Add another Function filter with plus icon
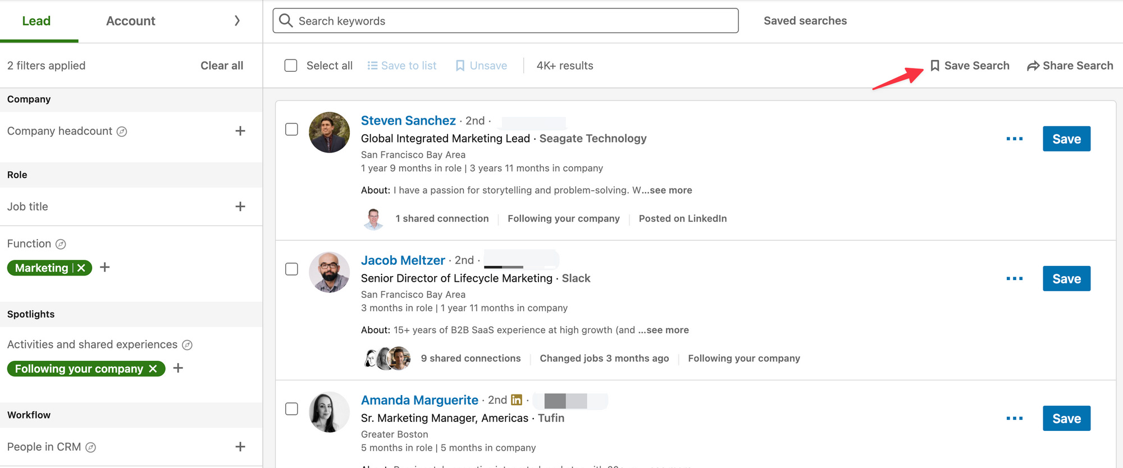1123x468 pixels. pyautogui.click(x=105, y=267)
